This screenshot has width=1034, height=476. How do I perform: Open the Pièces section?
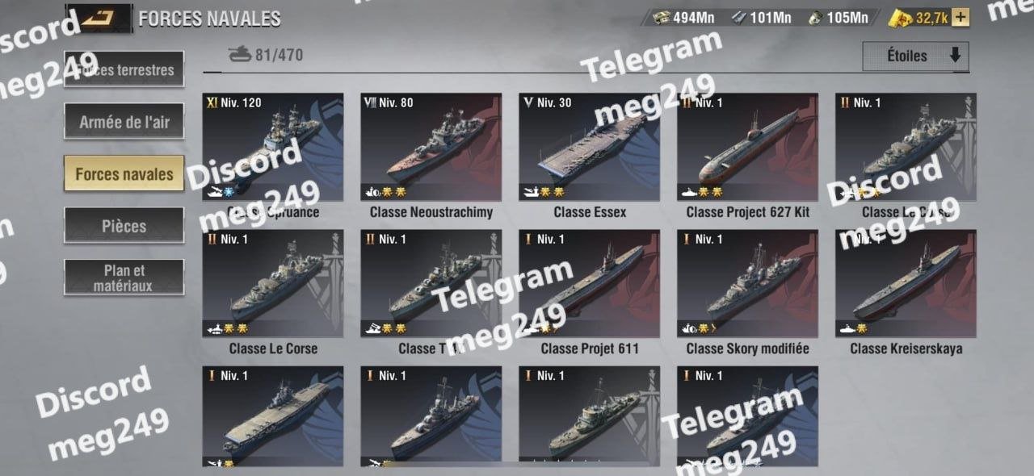click(x=124, y=226)
